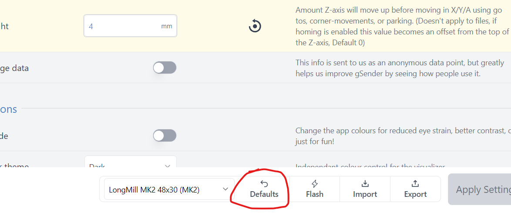Click the Defaults undo arrow icon

coord(264,184)
